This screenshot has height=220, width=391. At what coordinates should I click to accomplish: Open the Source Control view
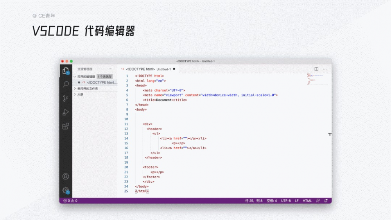(66, 98)
